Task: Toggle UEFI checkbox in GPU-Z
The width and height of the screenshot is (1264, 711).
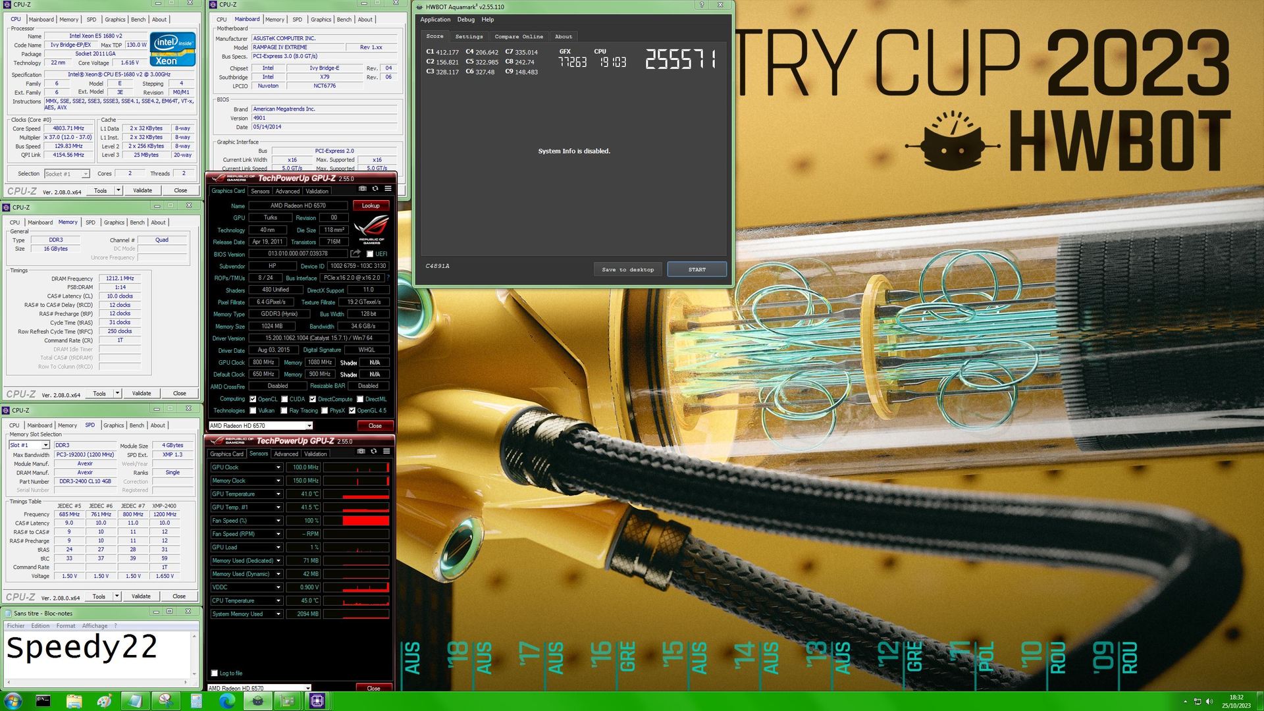Action: pos(369,254)
